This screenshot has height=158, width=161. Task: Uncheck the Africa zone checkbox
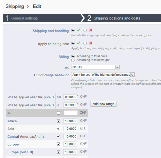click(58, 121)
